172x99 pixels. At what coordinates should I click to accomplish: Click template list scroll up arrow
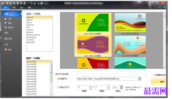point(51,62)
